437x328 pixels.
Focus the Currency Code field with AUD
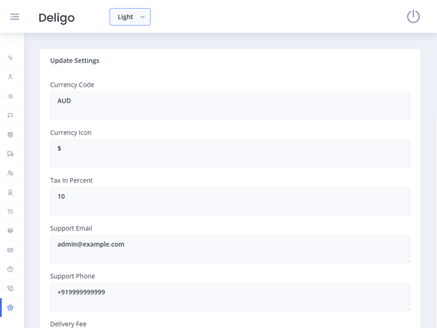click(230, 106)
